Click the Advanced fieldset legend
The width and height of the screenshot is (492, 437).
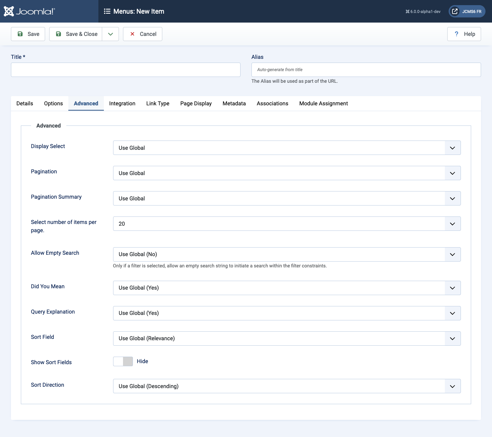click(x=49, y=125)
